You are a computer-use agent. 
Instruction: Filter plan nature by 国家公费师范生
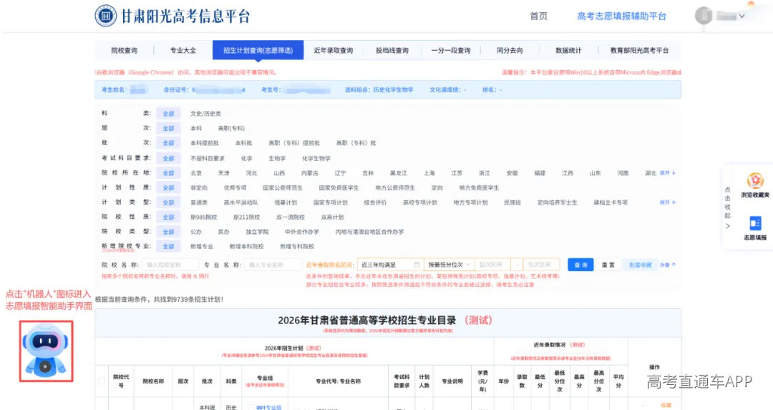283,187
